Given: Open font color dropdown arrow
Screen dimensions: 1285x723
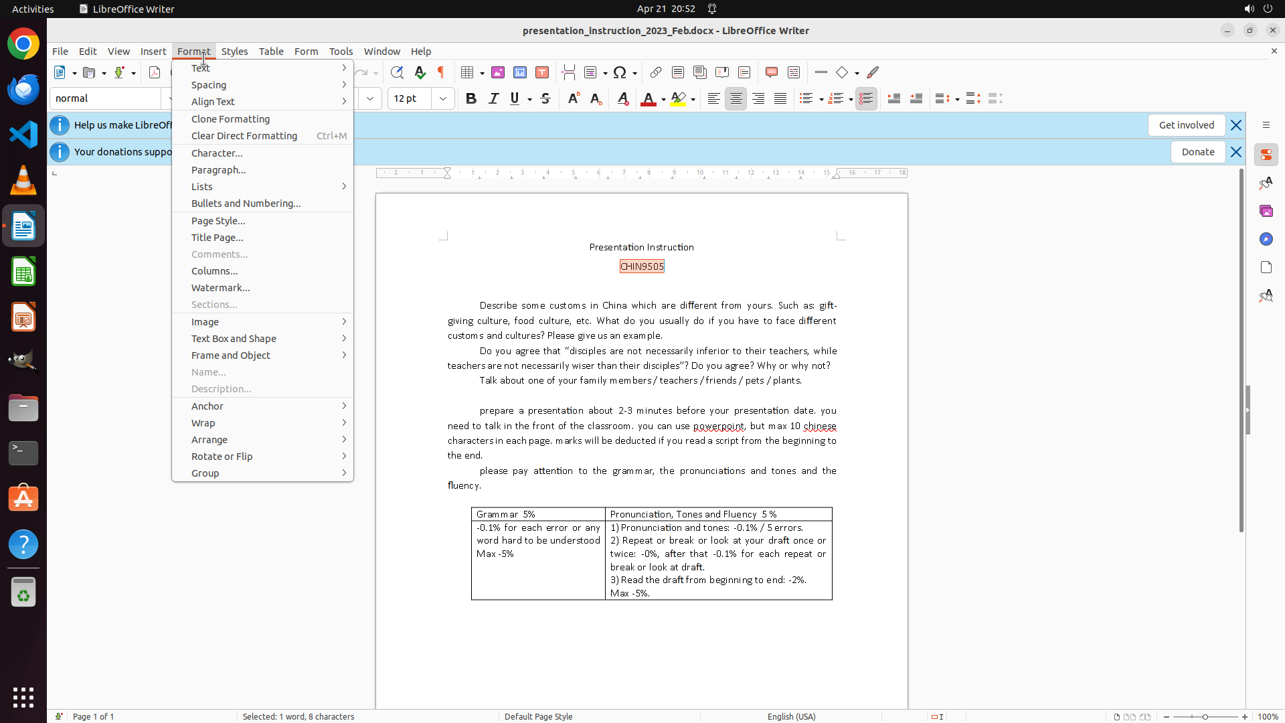Looking at the screenshot, I should point(663,99).
